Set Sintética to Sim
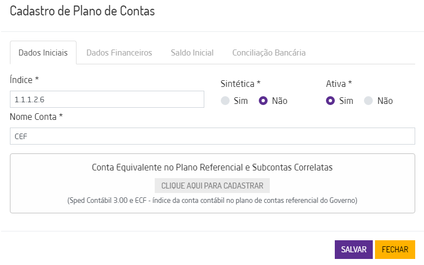 point(225,101)
